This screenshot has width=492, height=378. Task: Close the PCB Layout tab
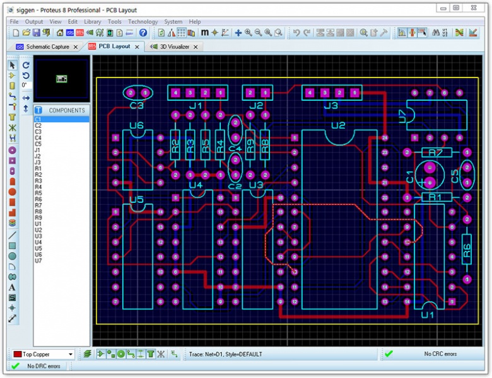(137, 47)
